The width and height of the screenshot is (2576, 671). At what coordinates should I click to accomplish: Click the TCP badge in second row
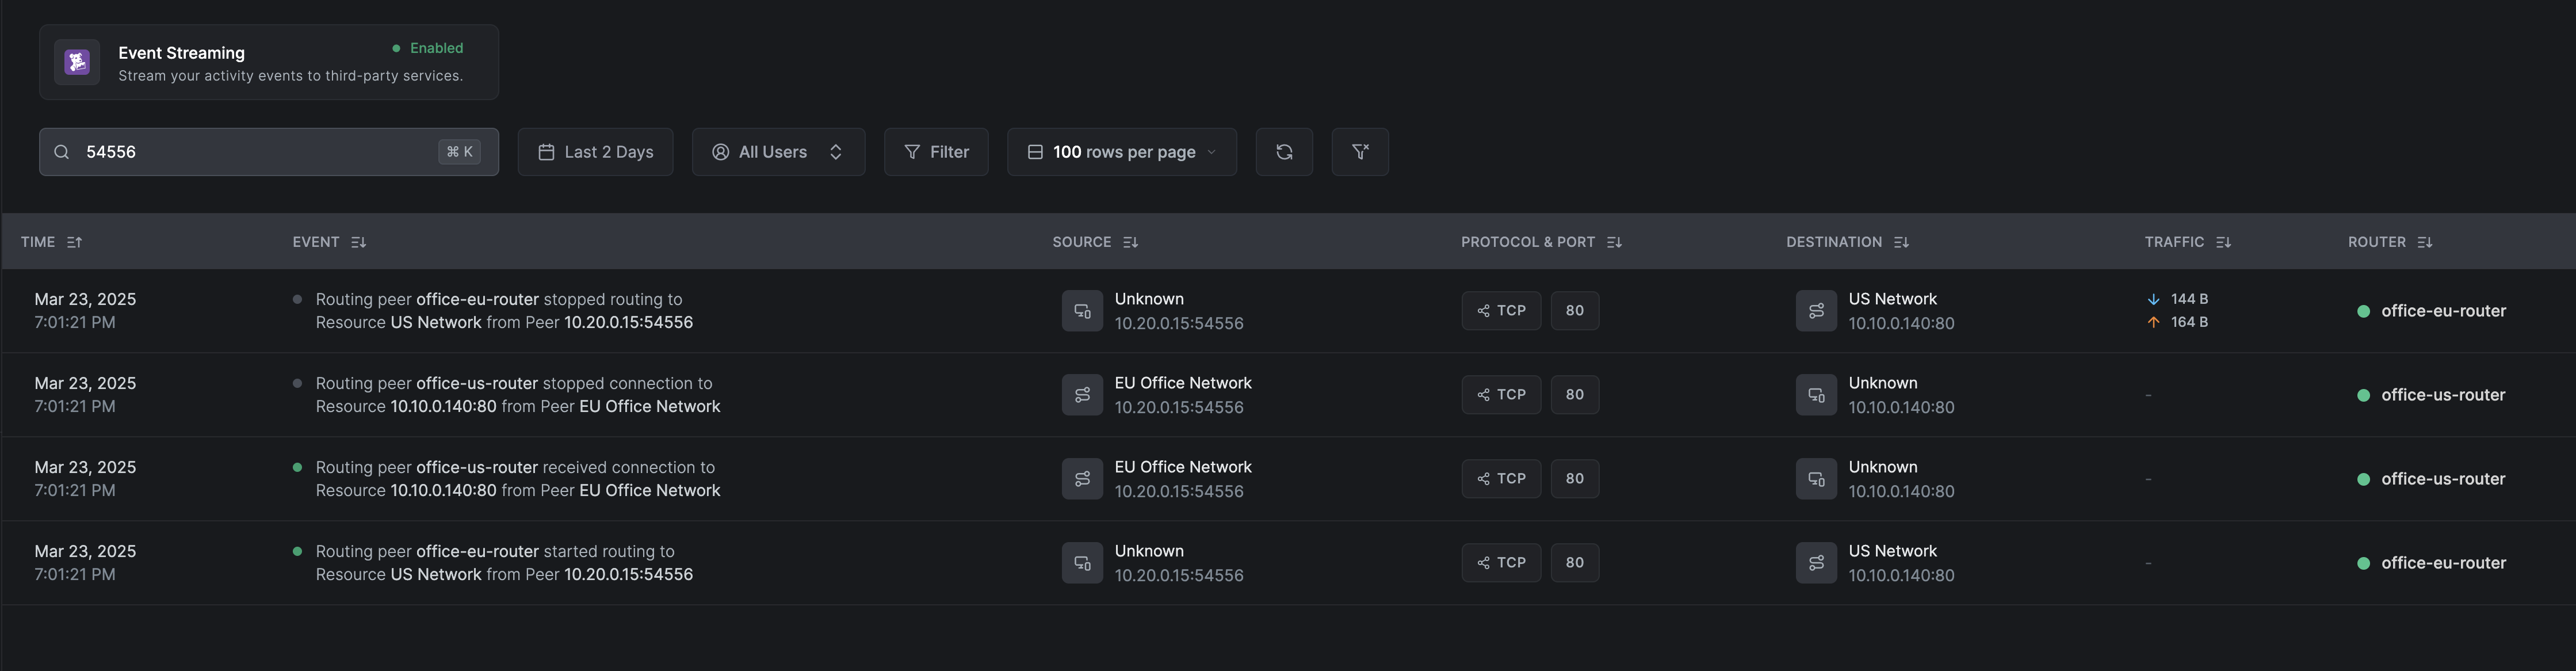pos(1501,395)
